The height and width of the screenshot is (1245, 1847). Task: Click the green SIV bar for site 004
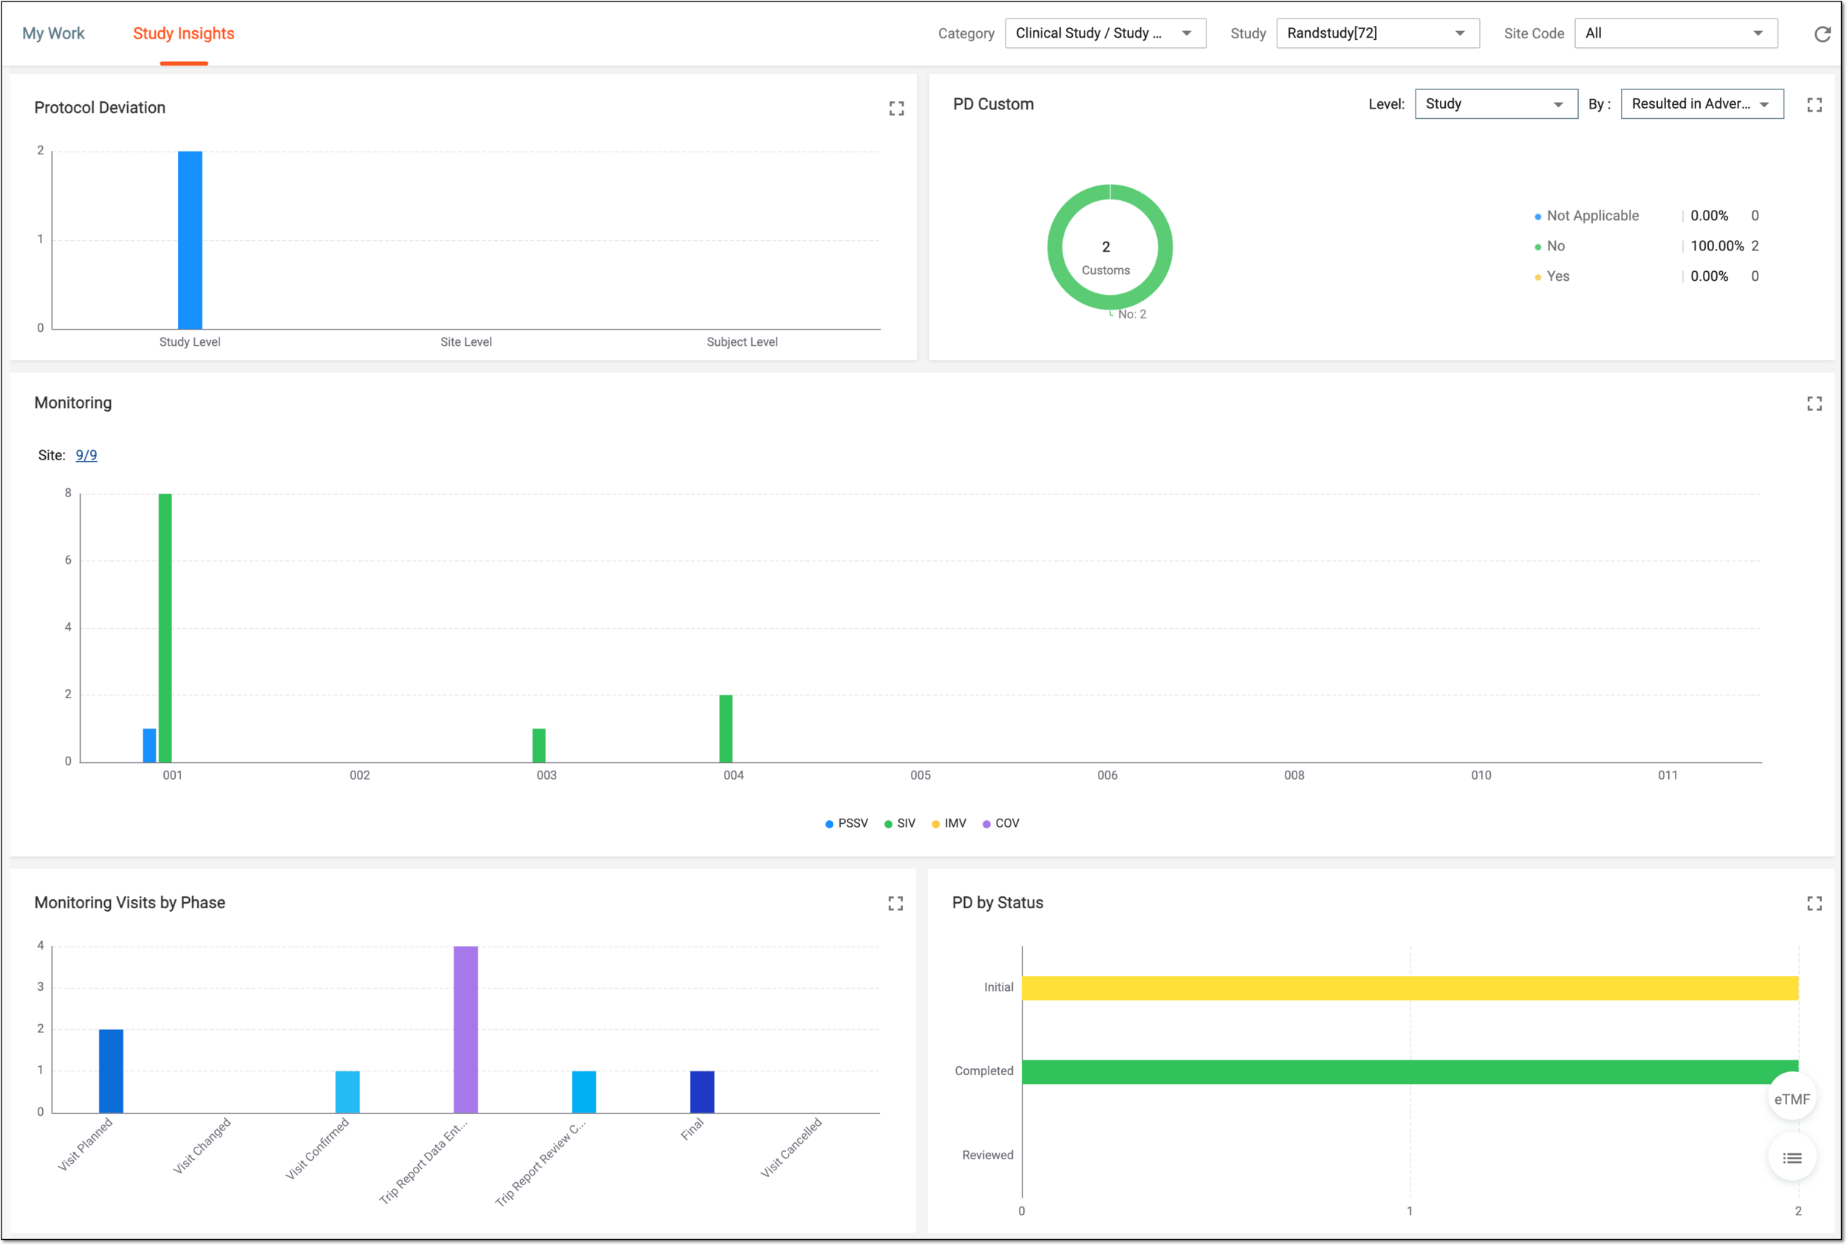pyautogui.click(x=726, y=729)
